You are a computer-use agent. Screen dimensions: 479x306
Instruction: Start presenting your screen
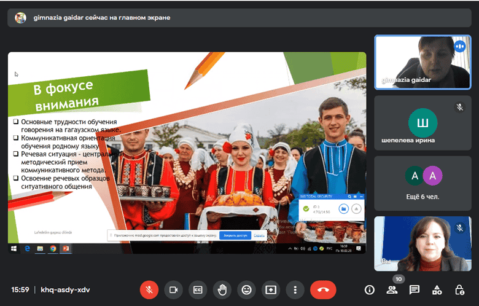pos(271,289)
